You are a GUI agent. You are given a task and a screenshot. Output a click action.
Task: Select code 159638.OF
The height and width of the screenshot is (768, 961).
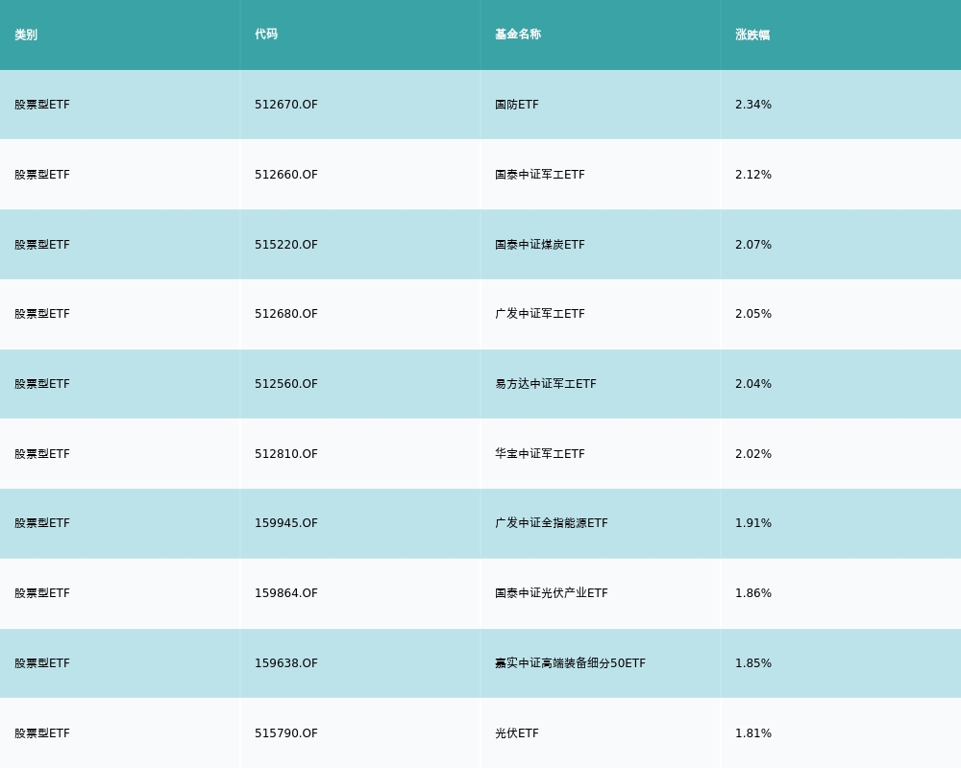coord(286,663)
